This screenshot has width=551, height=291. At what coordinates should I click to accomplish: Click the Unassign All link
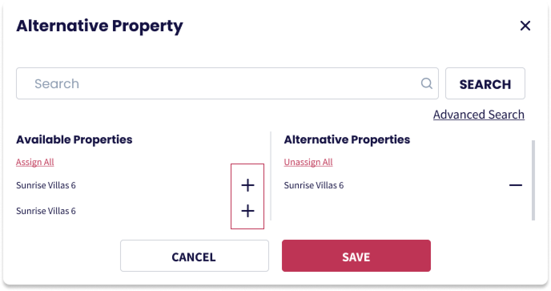coord(308,162)
